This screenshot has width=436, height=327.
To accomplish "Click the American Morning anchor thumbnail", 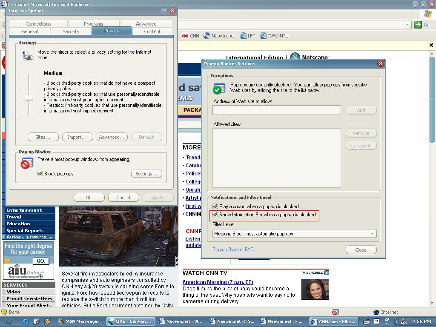I will [x=315, y=290].
